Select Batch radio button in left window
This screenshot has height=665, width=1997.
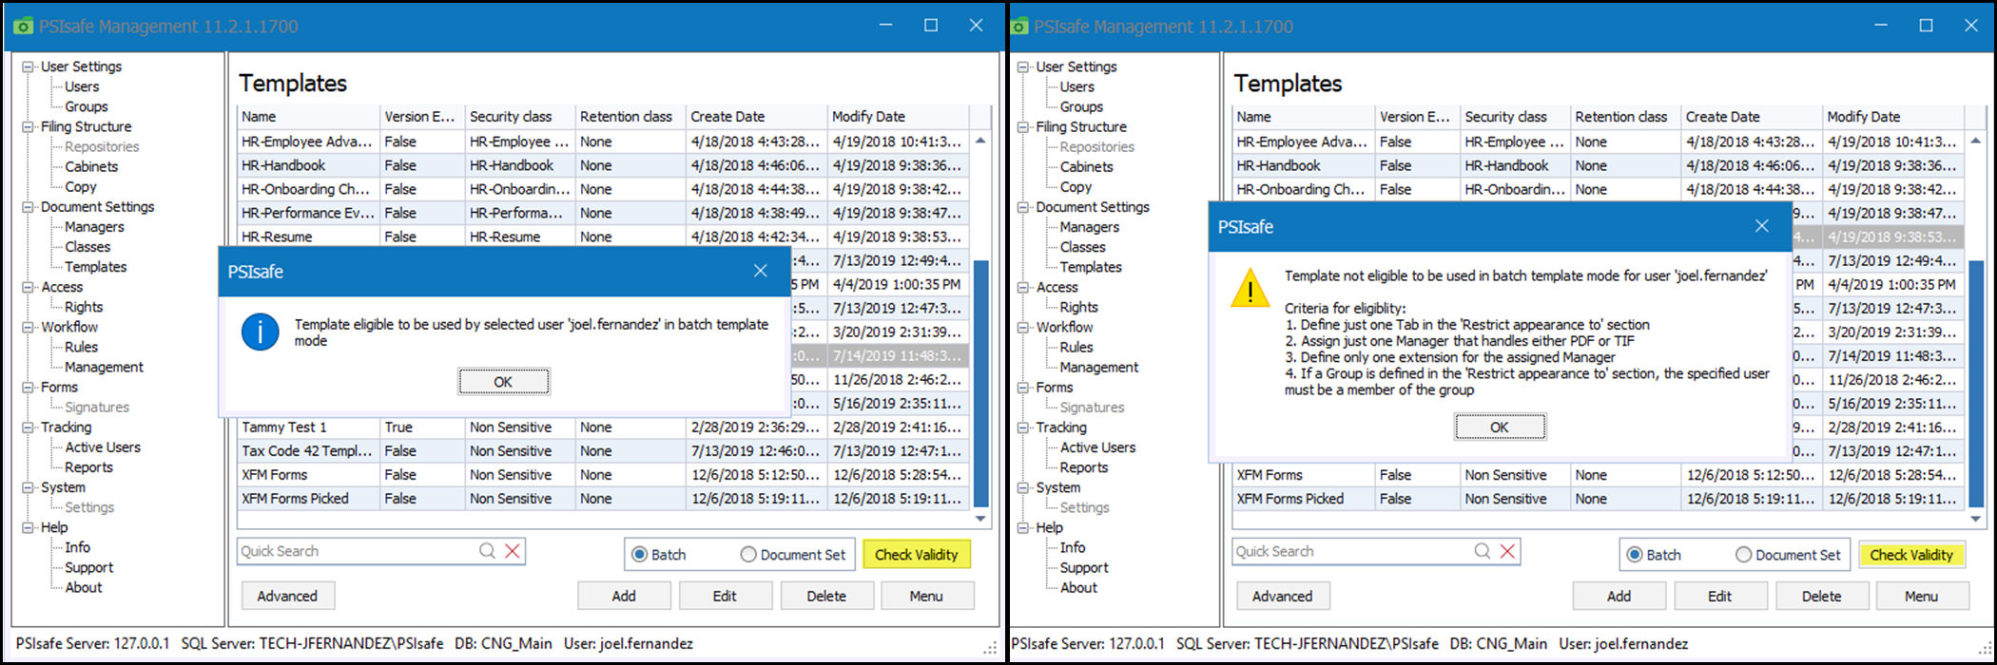coord(640,555)
